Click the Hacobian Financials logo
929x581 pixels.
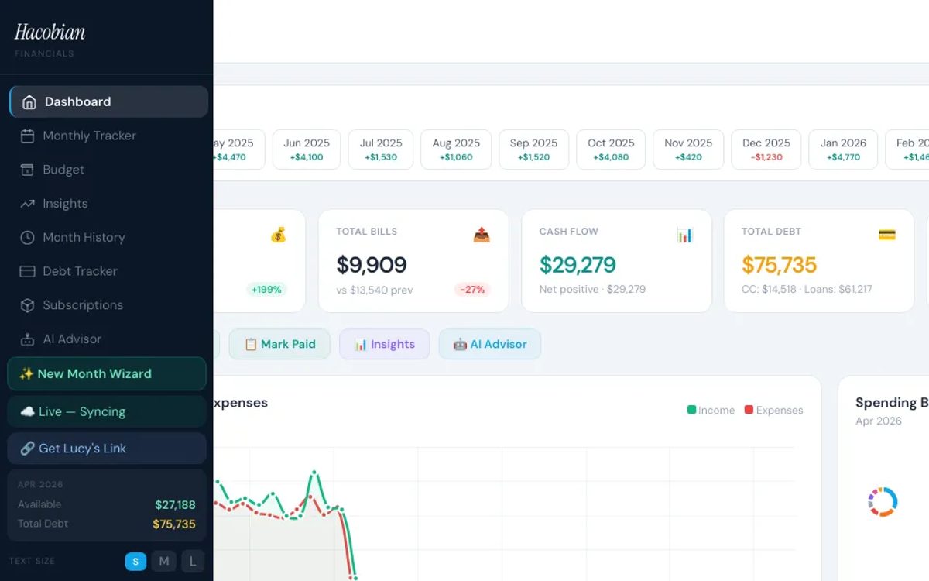[50, 40]
